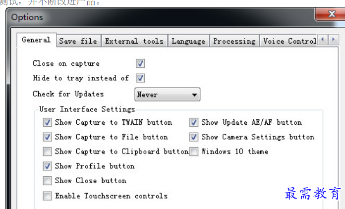345x209 pixels.
Task: Enable the Windows 10 theme checkbox
Action: (x=194, y=152)
